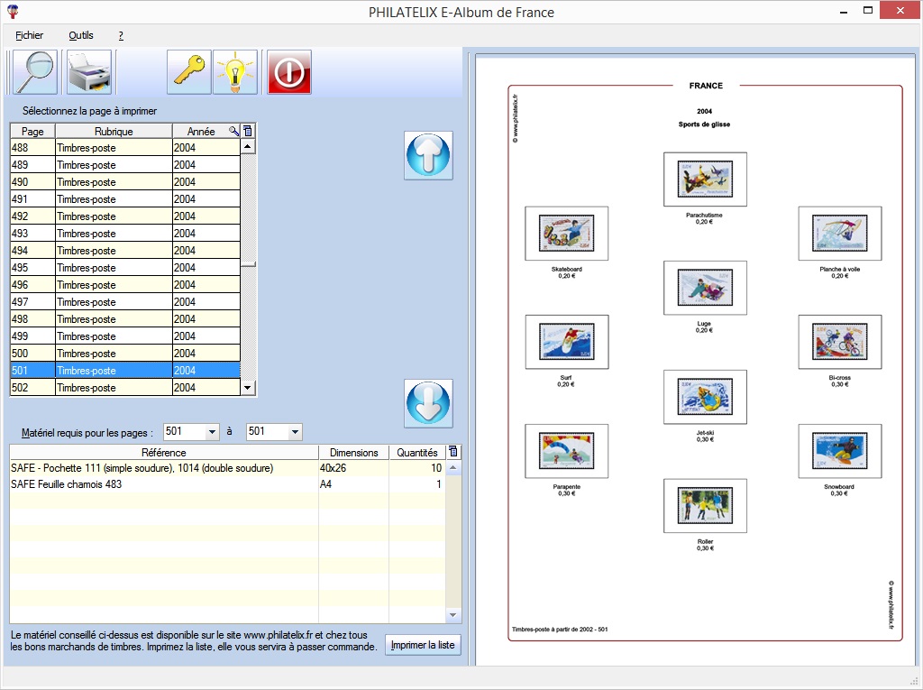This screenshot has height=690, width=923.
Task: Click the page list scrollbar down arrow
Action: point(249,388)
